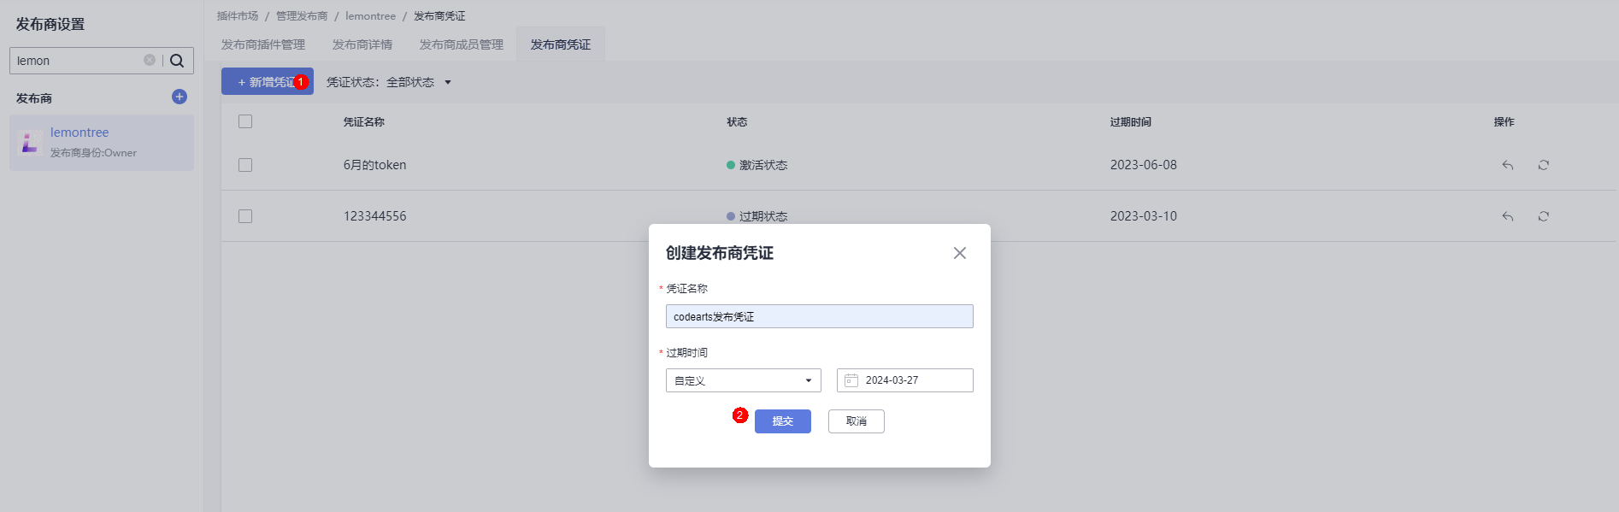
Task: Check the 6月的token row checkbox
Action: pos(245,165)
